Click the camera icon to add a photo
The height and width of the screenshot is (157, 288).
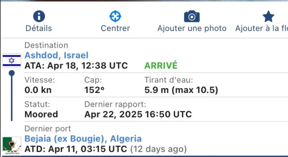point(192,17)
